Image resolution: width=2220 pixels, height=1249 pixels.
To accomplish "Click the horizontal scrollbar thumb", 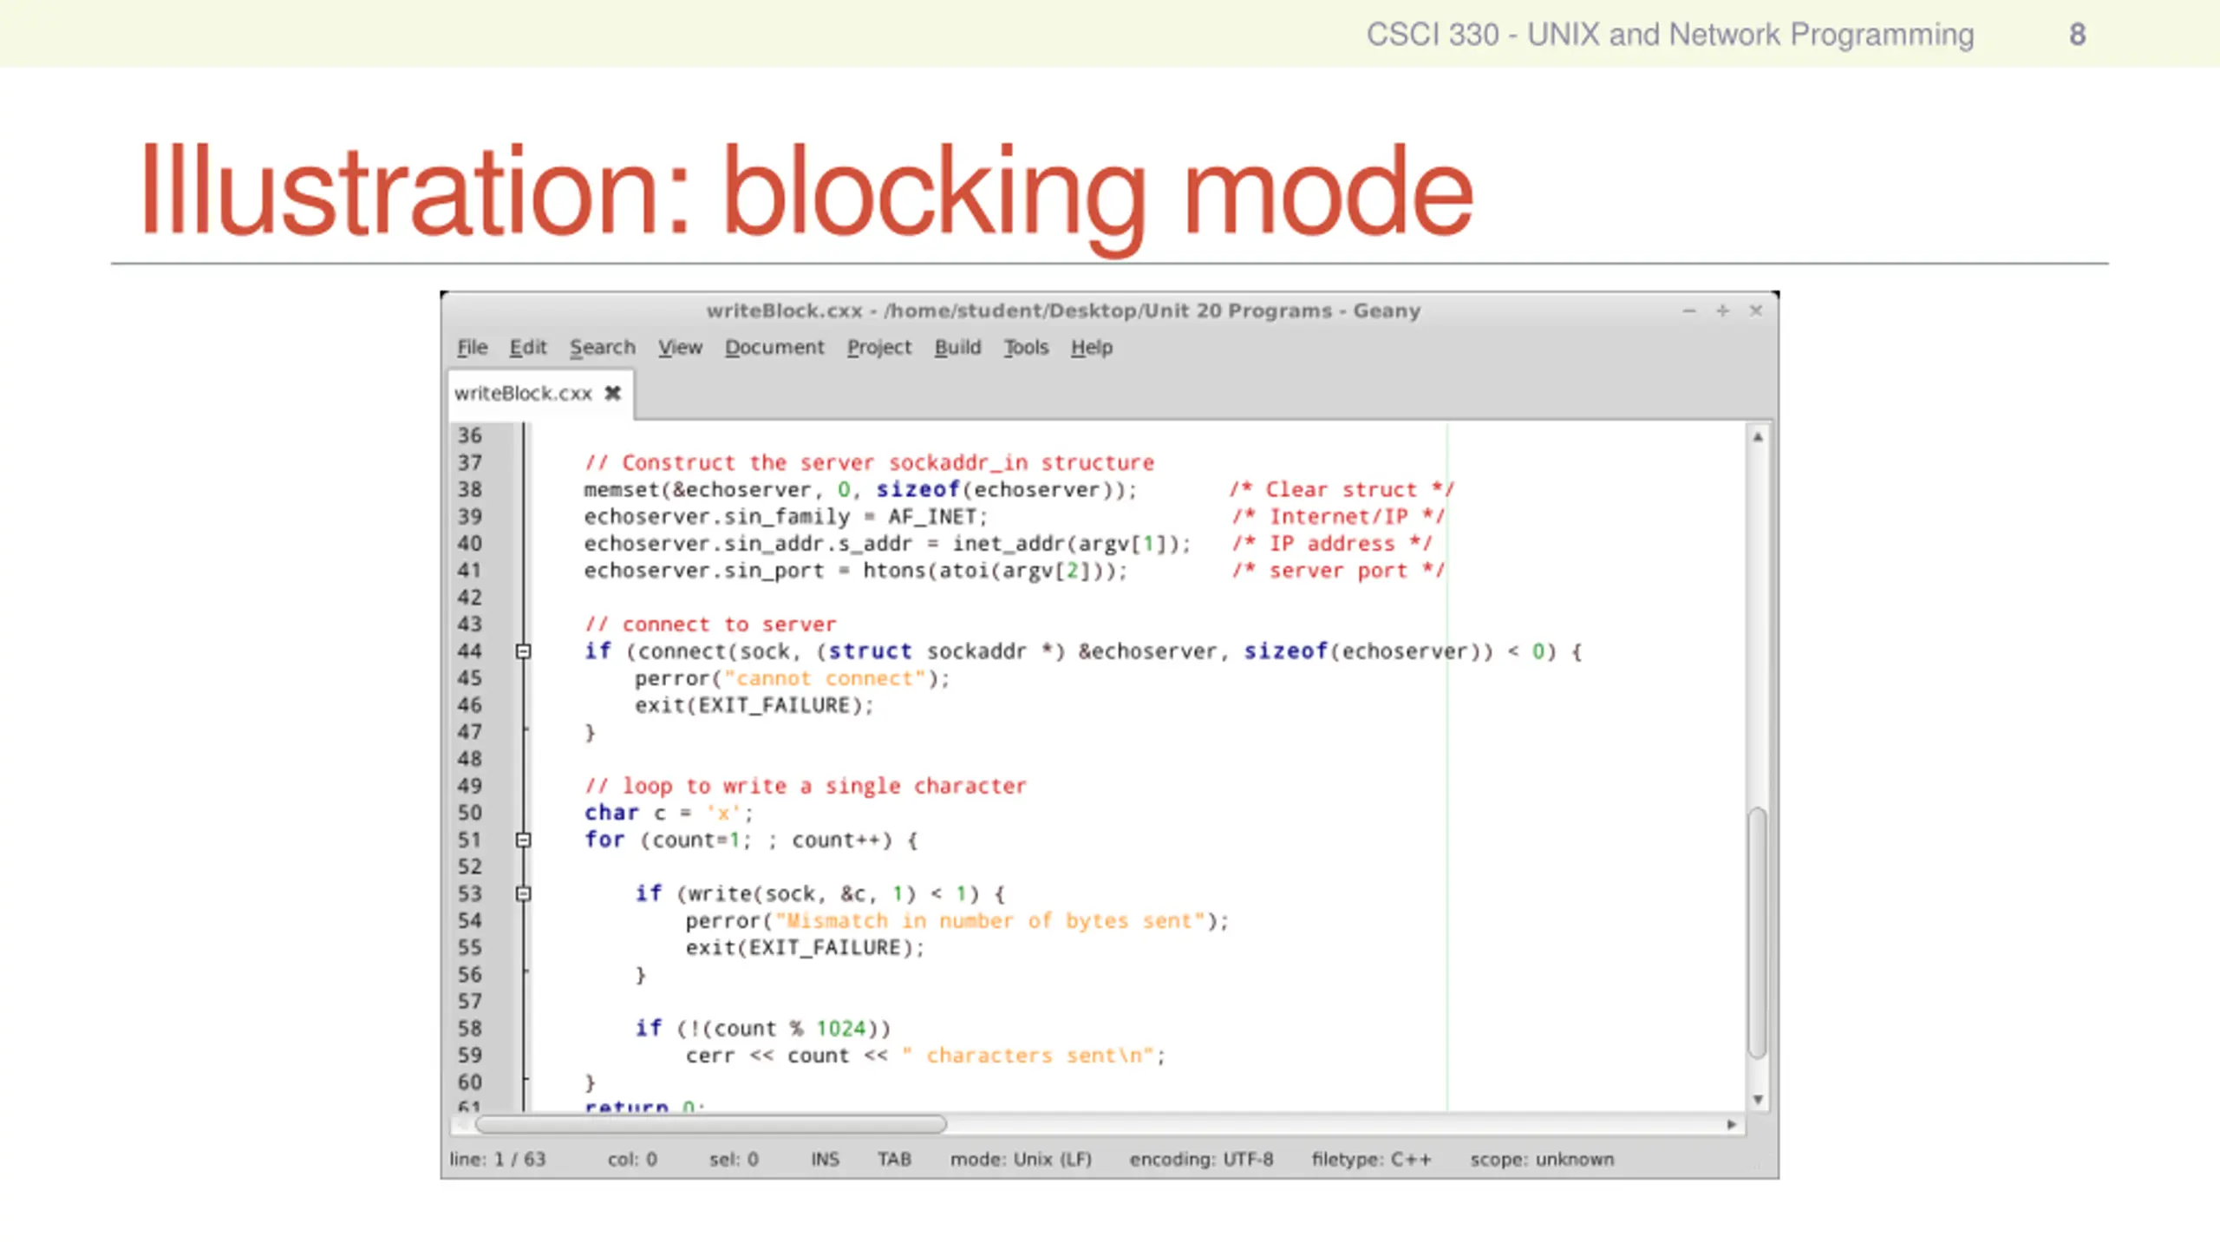I will (711, 1124).
